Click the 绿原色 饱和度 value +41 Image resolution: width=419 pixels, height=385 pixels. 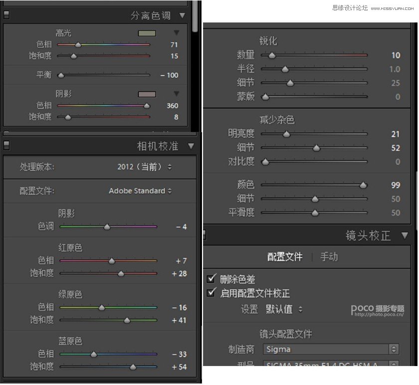coord(179,320)
